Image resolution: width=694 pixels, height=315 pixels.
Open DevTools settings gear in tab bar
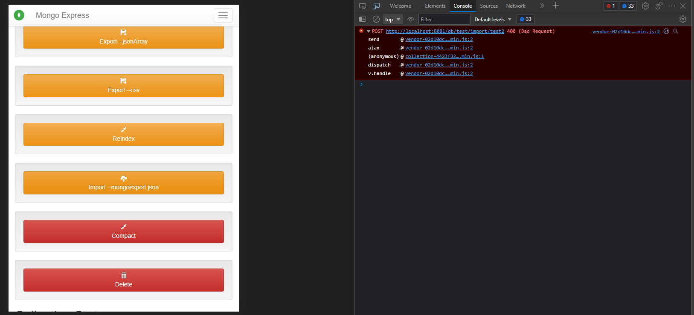point(645,6)
